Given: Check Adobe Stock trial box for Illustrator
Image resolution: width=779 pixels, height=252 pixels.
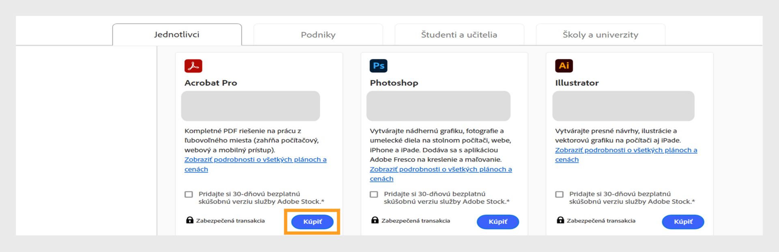Looking at the screenshot, I should [559, 194].
